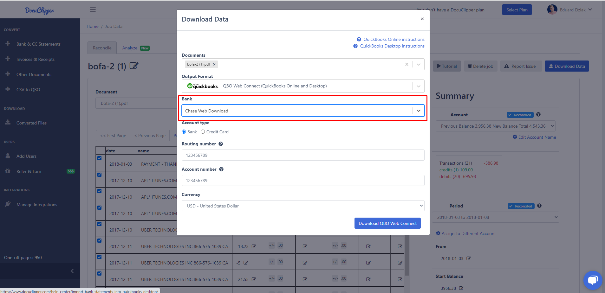This screenshot has width=605, height=293.
Task: Switch to the Reconcile tab
Action: 102,48
